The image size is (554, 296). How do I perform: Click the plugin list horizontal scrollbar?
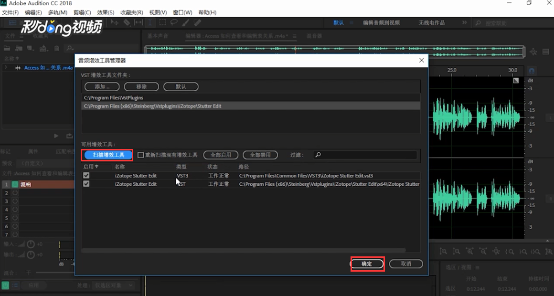[244, 250]
